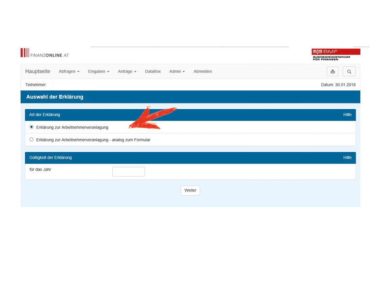This screenshot has width=387, height=290.
Task: Choose the 'analog zum Formular' radio option
Action: coord(31,140)
